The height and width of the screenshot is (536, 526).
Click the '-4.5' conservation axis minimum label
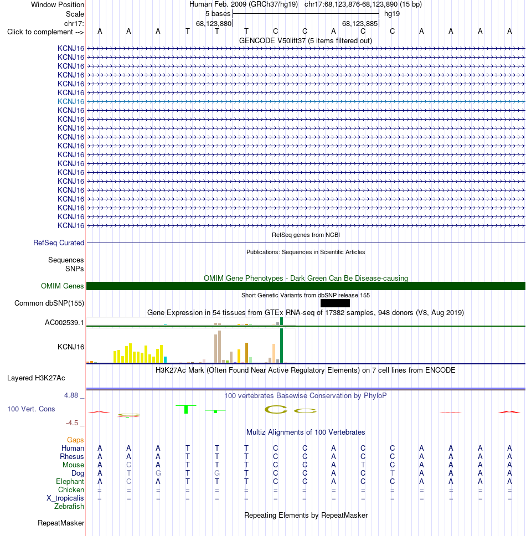pos(72,423)
